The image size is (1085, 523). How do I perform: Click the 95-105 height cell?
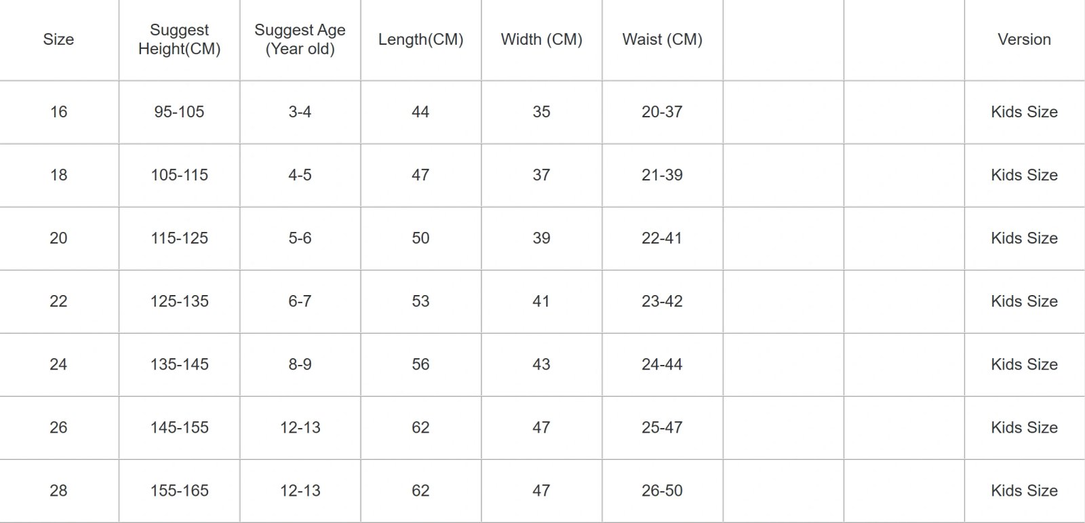point(179,112)
